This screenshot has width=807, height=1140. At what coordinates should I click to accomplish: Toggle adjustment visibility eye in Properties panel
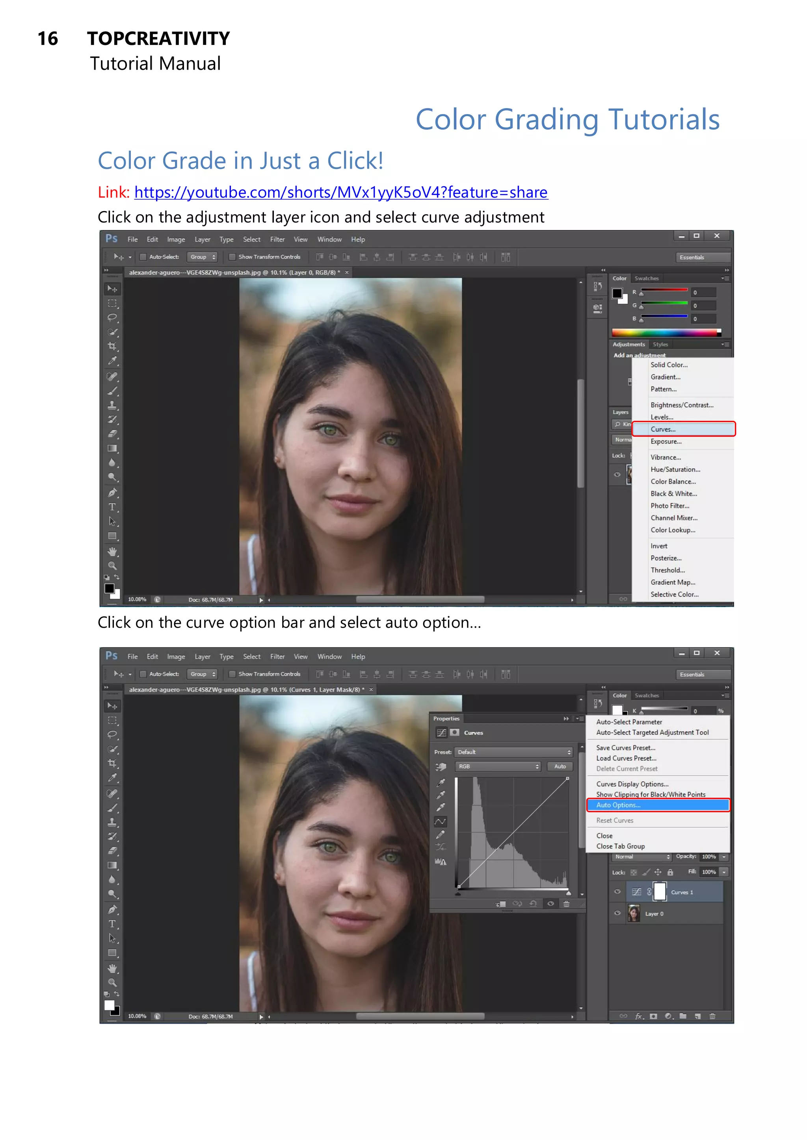pyautogui.click(x=550, y=904)
